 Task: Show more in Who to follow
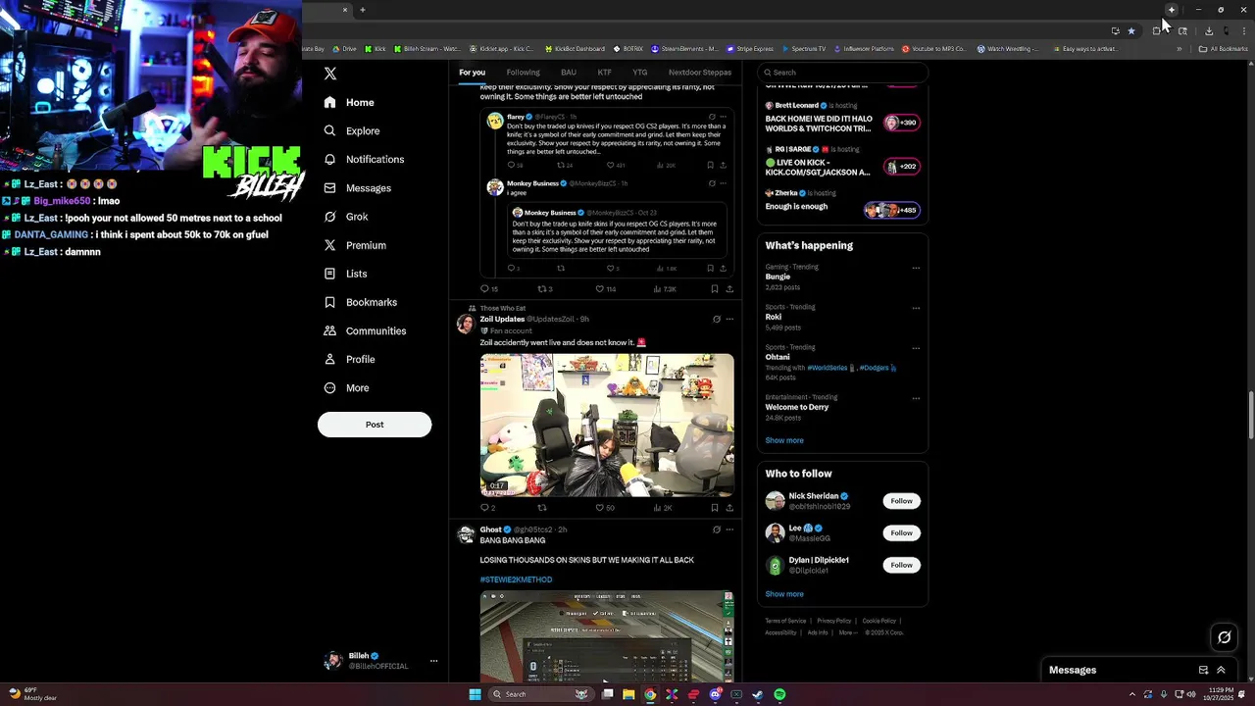pos(784,593)
